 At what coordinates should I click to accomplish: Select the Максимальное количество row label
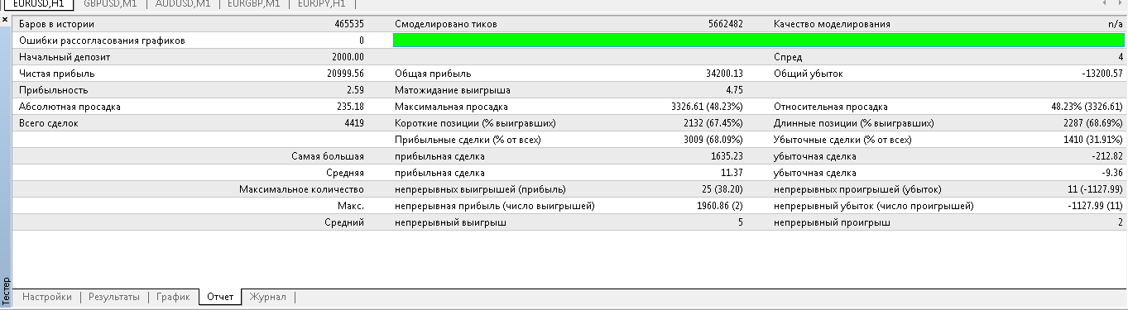coord(301,189)
